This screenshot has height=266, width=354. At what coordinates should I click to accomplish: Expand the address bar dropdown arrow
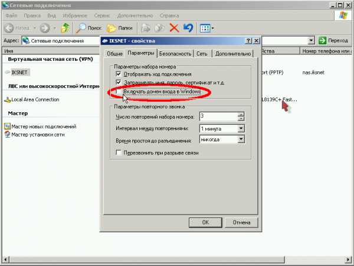pyautogui.click(x=311, y=41)
